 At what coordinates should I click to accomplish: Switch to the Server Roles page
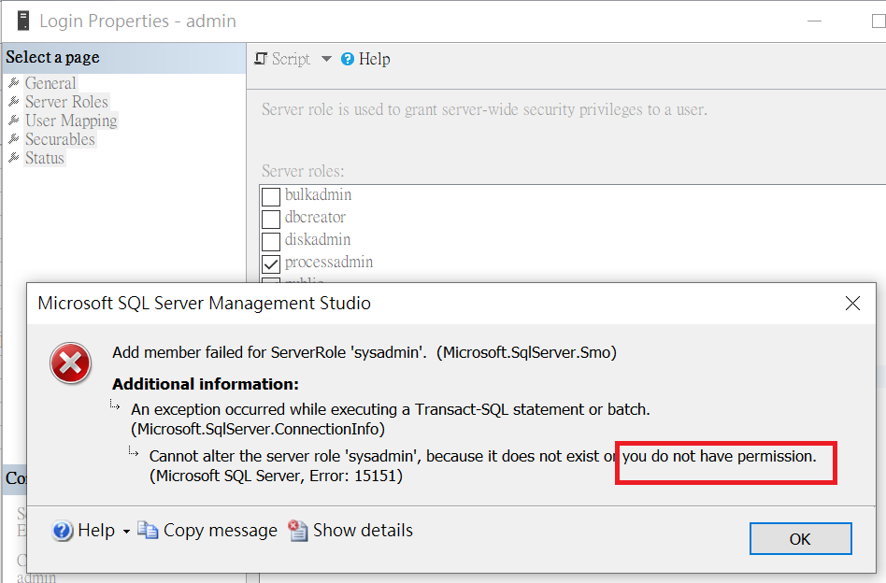(66, 102)
